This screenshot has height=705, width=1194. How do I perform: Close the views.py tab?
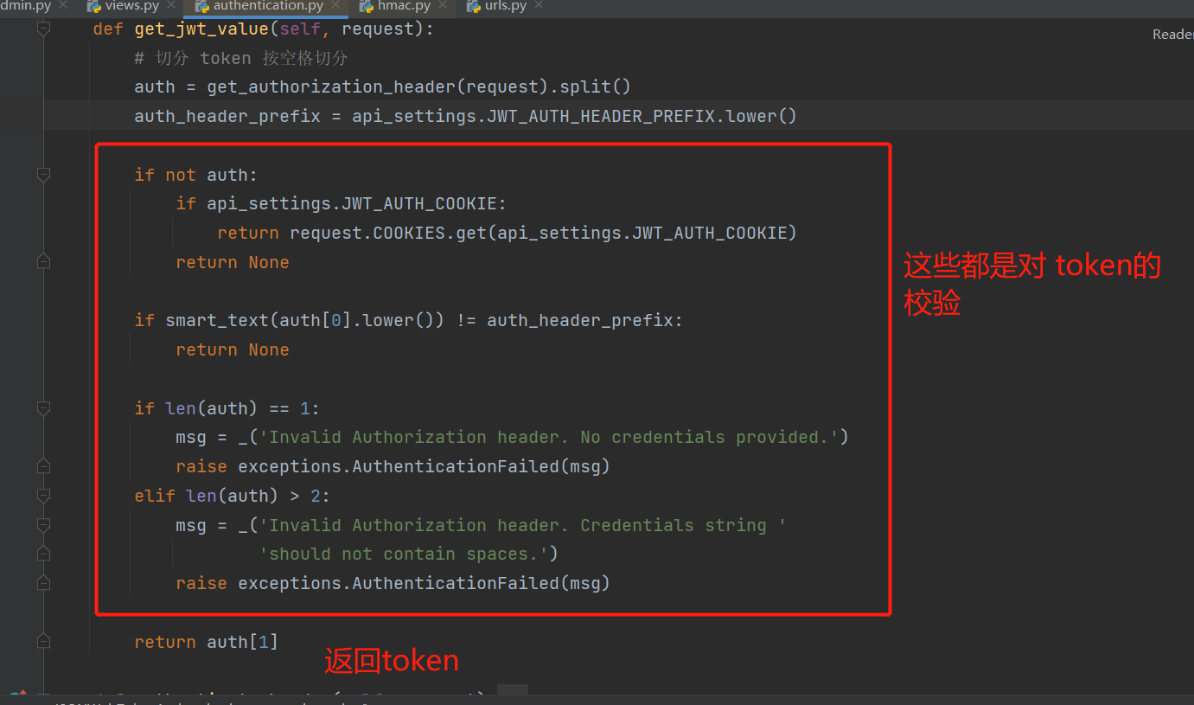coord(170,6)
